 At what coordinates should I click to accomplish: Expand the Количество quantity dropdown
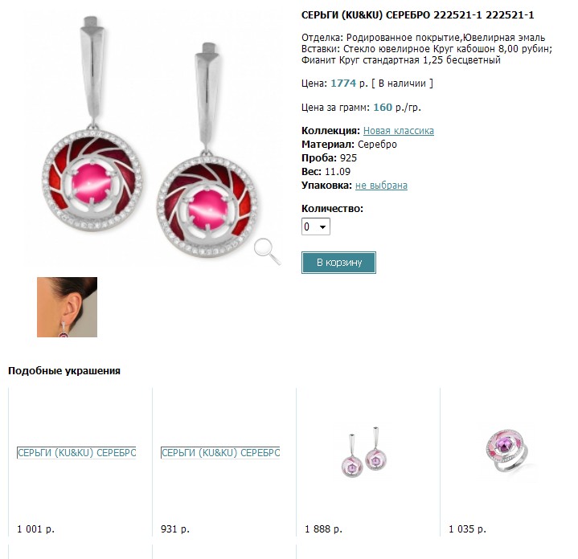tap(316, 226)
